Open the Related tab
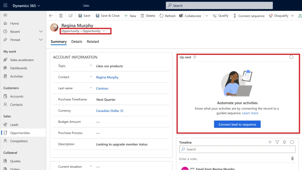The image size is (302, 170). click(93, 42)
